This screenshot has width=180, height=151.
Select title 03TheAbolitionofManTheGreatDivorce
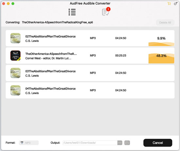[50, 71]
